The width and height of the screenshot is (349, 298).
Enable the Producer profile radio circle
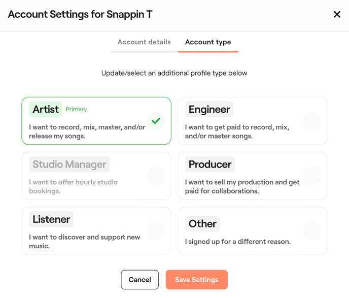(x=311, y=176)
